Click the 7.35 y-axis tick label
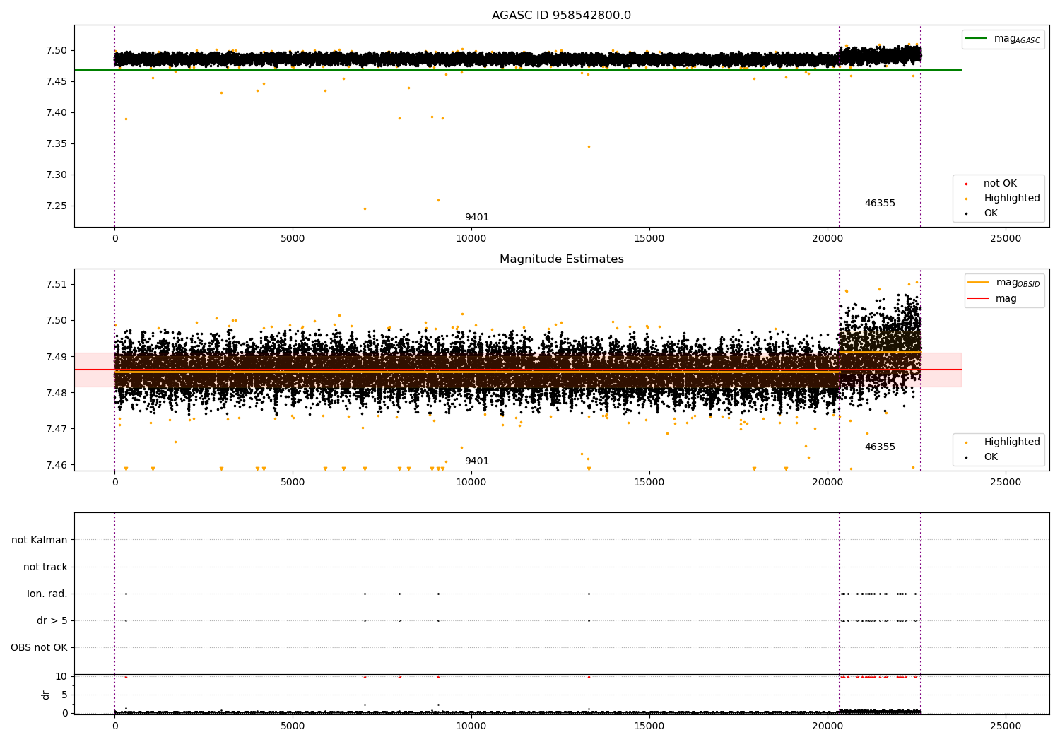The height and width of the screenshot is (742, 1060). [x=57, y=144]
